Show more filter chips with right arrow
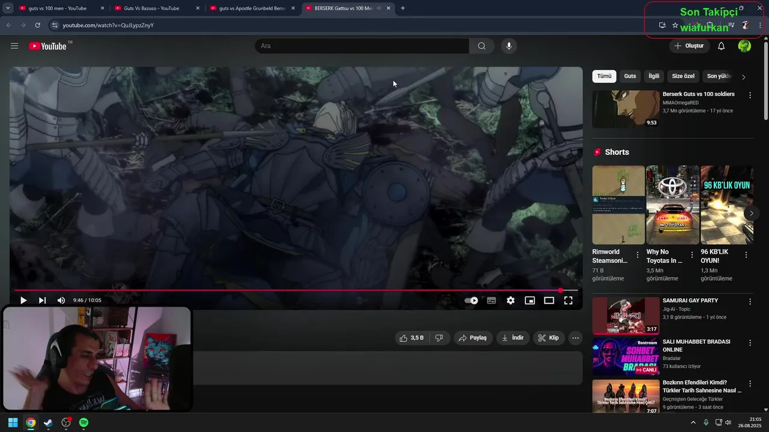The height and width of the screenshot is (432, 769). 744,77
